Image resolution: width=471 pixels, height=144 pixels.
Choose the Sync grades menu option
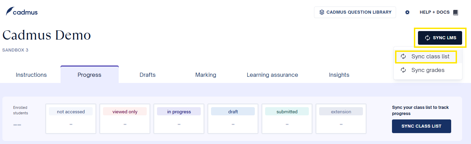pos(428,70)
